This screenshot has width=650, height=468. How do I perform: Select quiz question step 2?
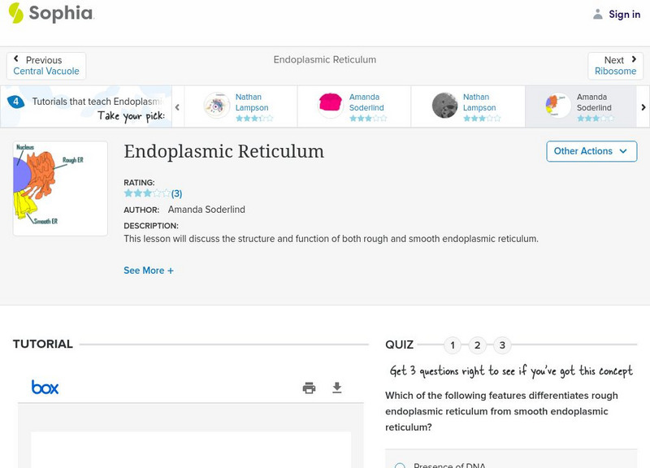[x=477, y=344]
